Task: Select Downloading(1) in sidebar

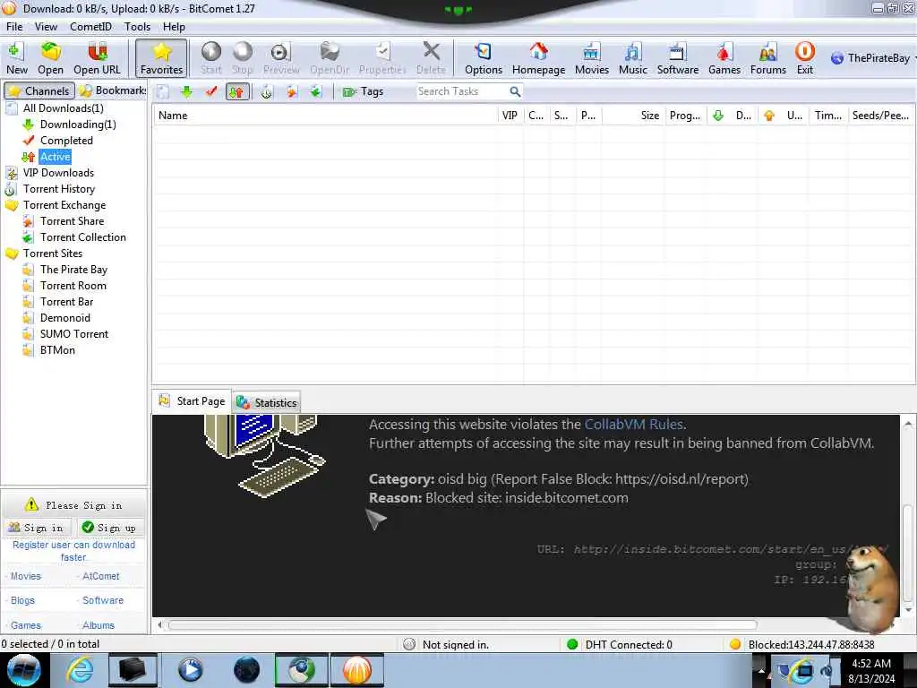Action: click(78, 125)
